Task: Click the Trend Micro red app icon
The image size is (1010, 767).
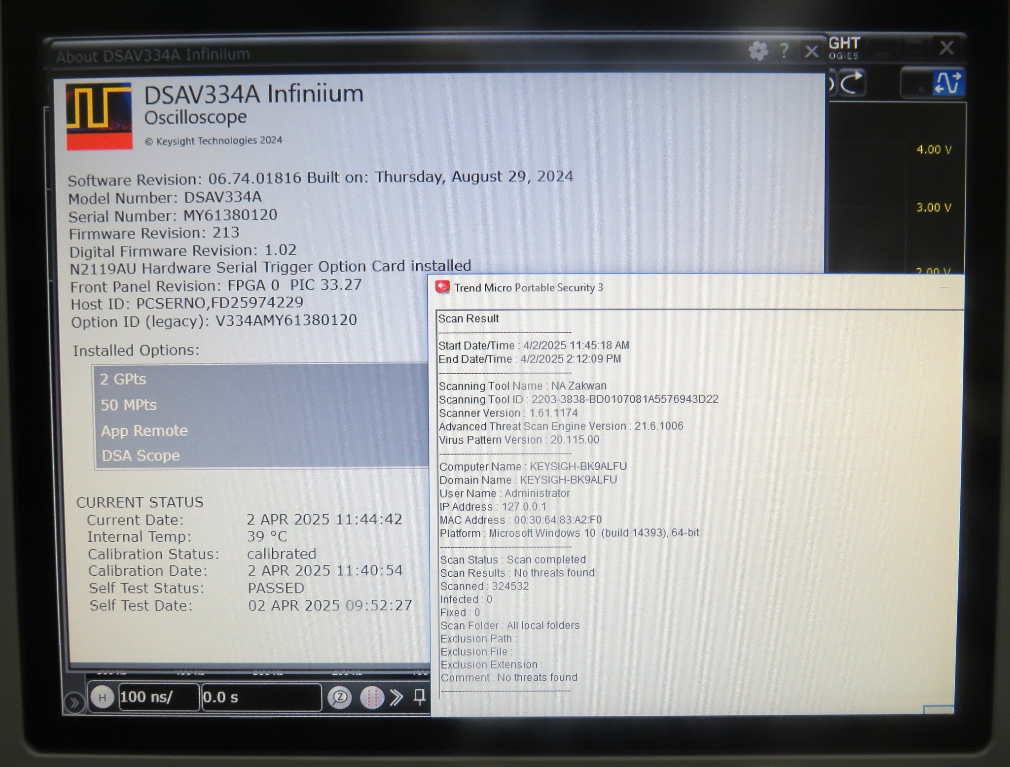Action: point(442,287)
